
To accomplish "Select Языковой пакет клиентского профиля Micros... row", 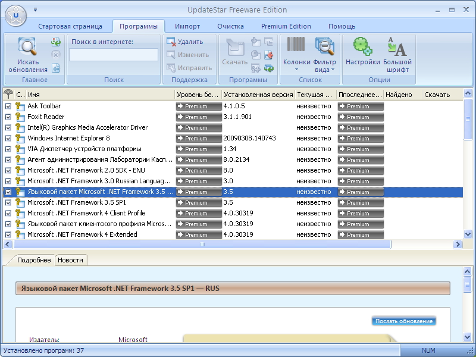I will click(x=233, y=224).
